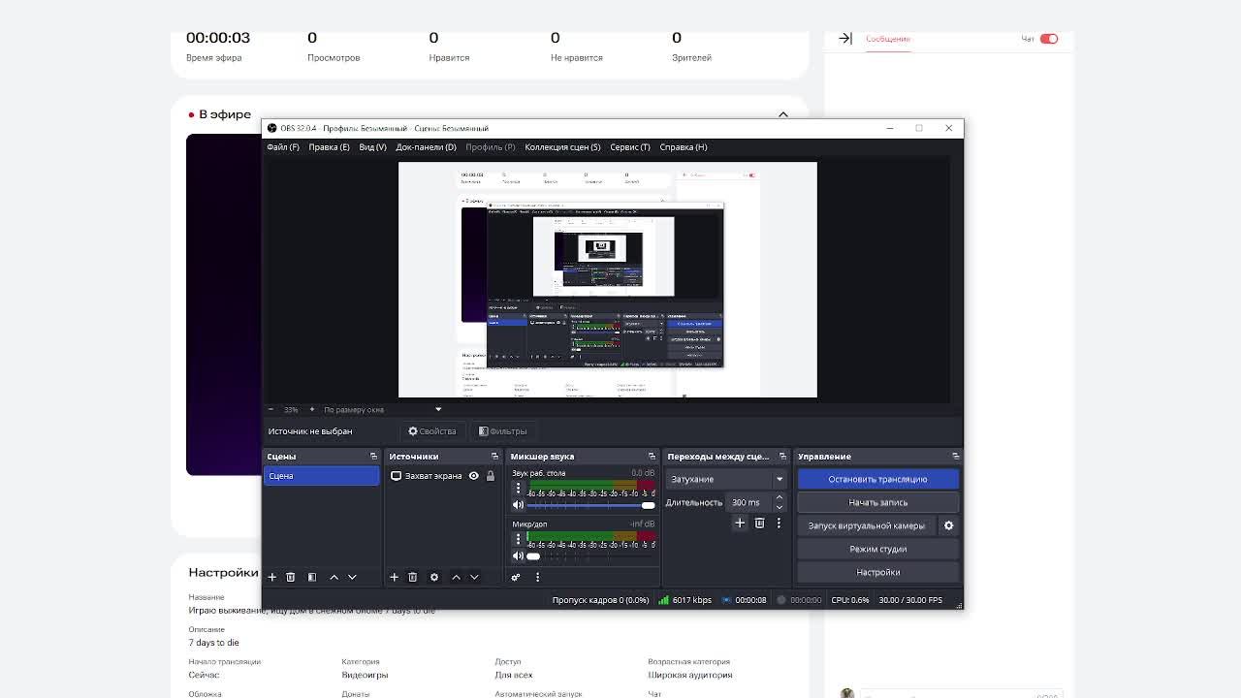Open the Файл (F) menu
The image size is (1241, 698).
283,147
